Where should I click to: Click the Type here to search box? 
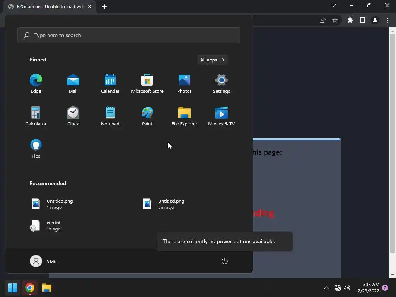[x=129, y=35]
